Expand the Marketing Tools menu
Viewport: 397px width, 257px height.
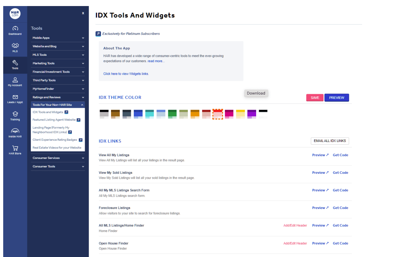[58, 63]
